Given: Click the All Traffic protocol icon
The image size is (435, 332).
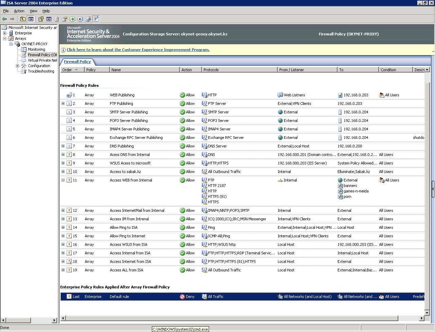Looking at the screenshot, I should click(205, 297).
